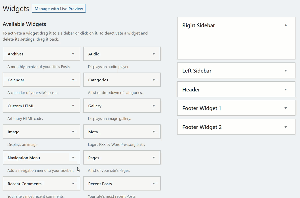This screenshot has height=198, width=300.
Task: Expand the Custom HTML widget arrow
Action: tap(73, 106)
